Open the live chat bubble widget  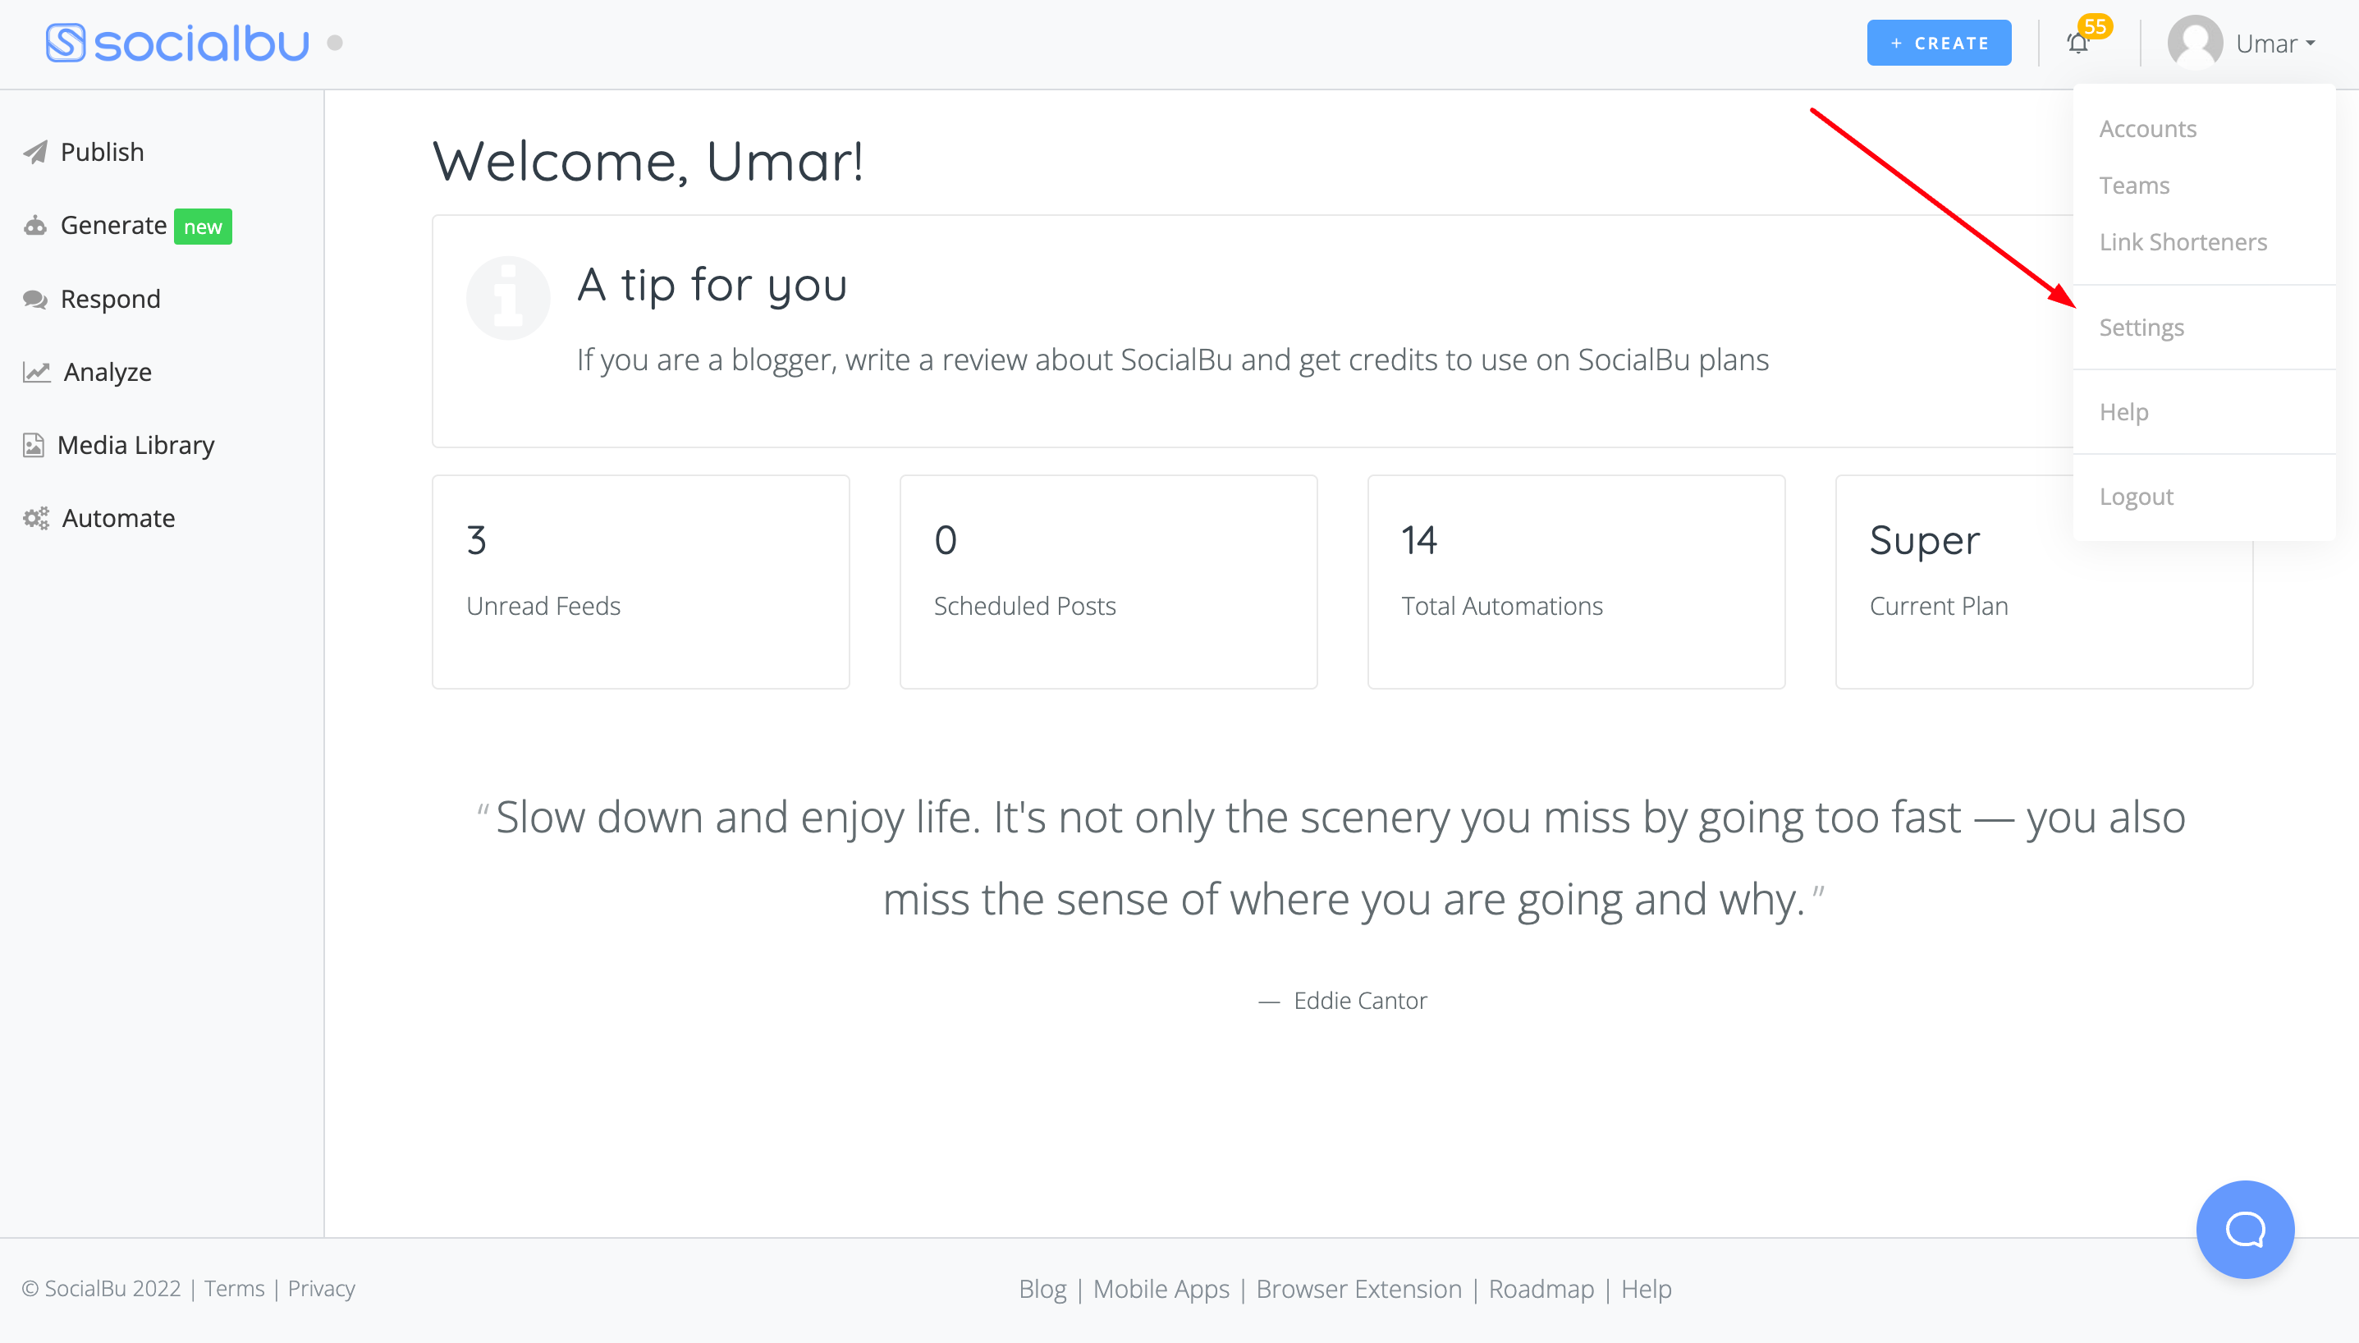coord(2244,1229)
